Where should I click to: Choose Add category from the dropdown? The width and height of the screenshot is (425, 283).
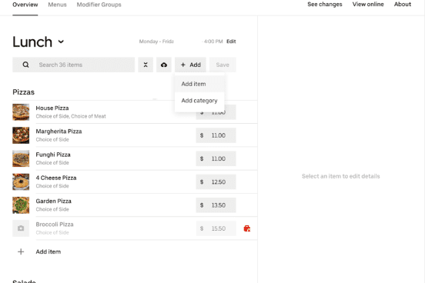199,101
